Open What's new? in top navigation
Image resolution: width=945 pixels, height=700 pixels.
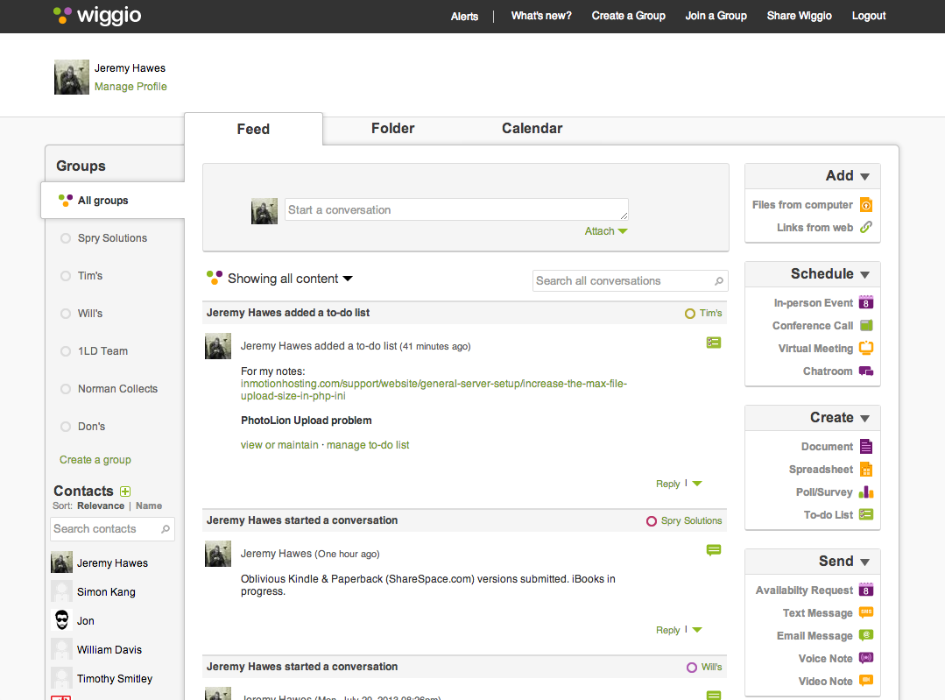(x=541, y=16)
